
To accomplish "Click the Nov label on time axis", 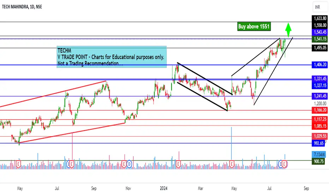I will (128, 188).
